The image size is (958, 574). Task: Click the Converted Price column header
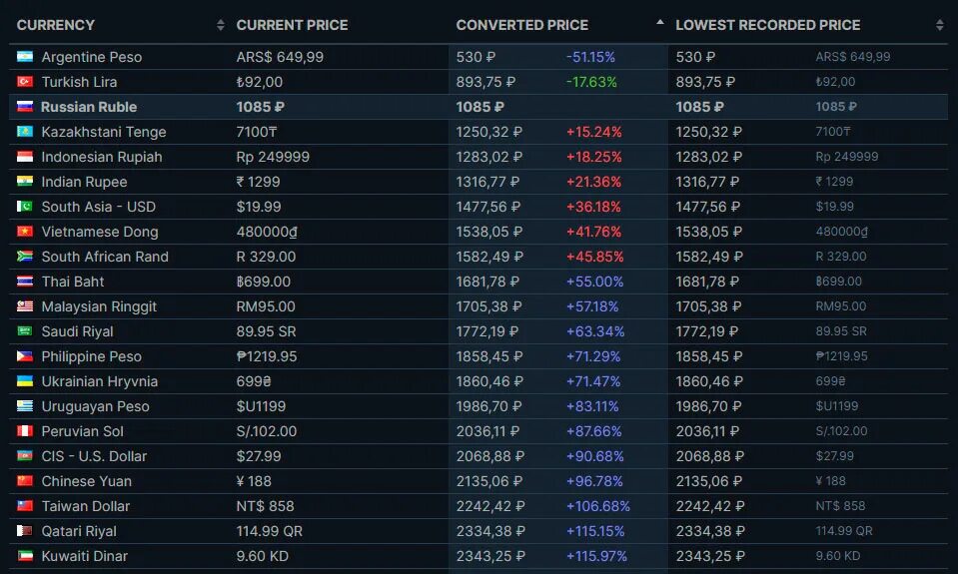(x=522, y=25)
